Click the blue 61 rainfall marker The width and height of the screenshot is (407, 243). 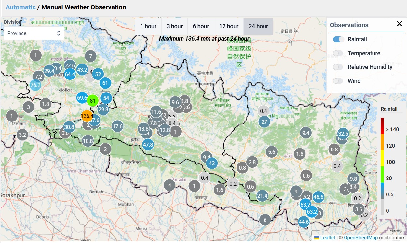(x=105, y=83)
